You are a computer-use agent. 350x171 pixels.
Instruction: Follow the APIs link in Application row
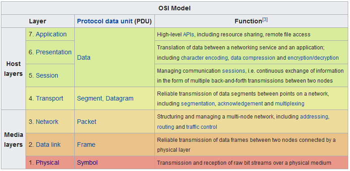pyautogui.click(x=188, y=35)
